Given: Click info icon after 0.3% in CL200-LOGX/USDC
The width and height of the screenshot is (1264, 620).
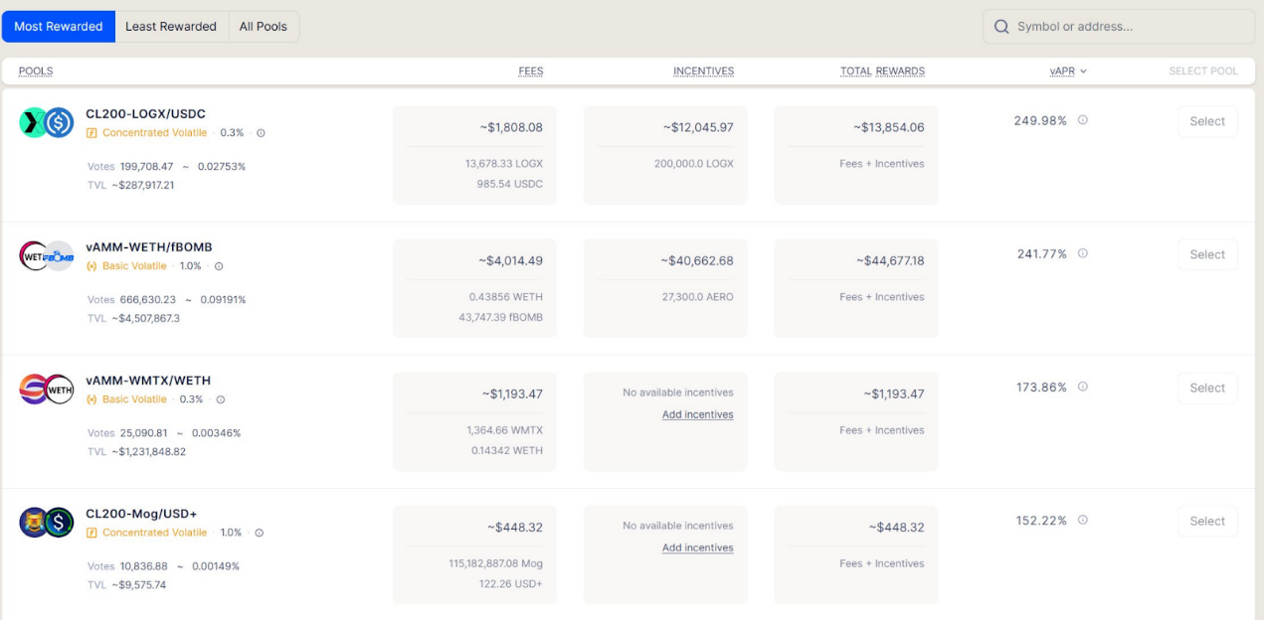Looking at the screenshot, I should 262,133.
